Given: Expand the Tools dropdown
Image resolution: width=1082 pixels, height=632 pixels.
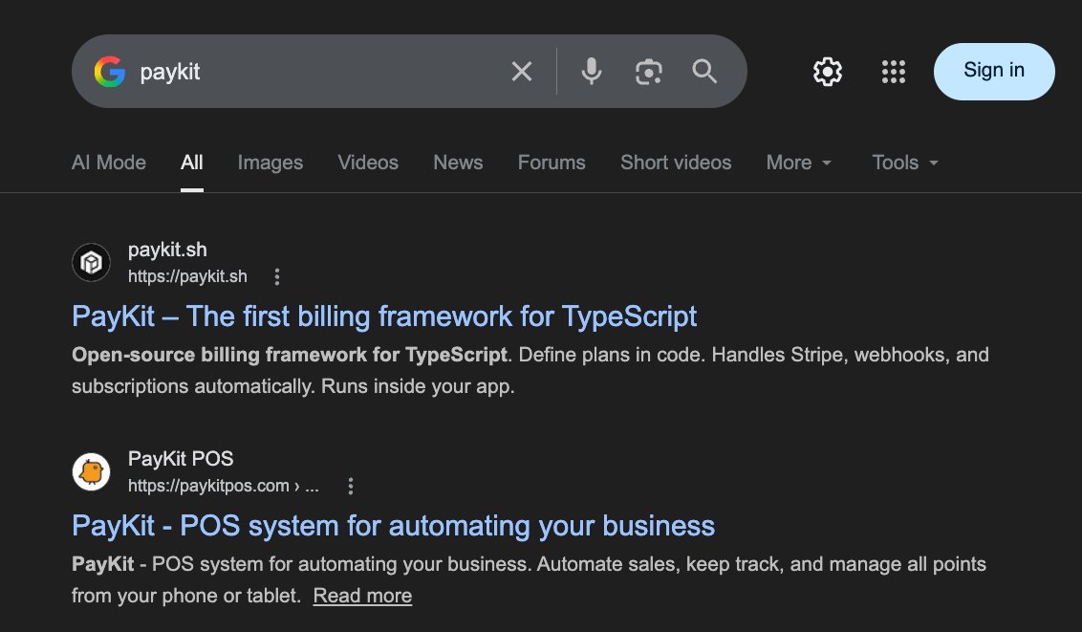Looking at the screenshot, I should coord(904,163).
